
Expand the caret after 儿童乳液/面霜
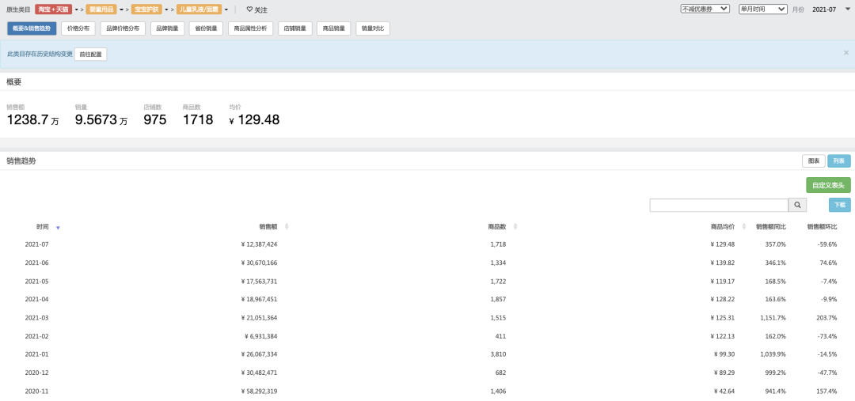226,9
